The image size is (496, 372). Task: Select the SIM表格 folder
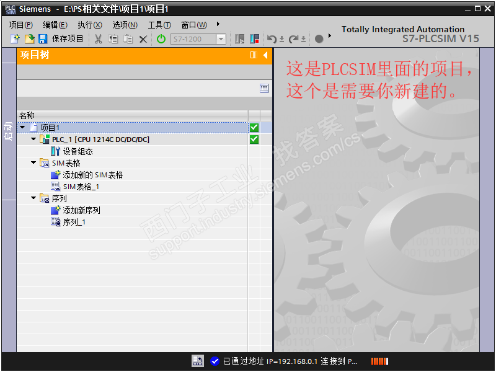pos(66,163)
